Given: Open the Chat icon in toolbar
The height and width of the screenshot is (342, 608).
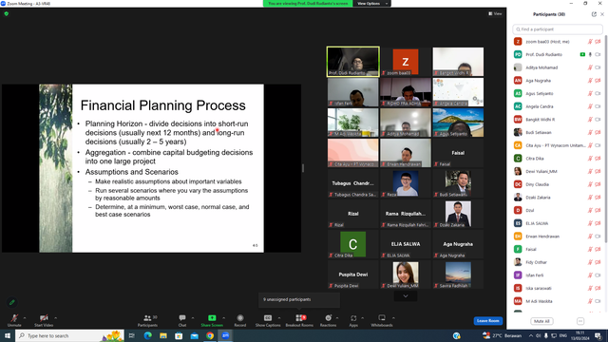Looking at the screenshot, I should point(181,318).
